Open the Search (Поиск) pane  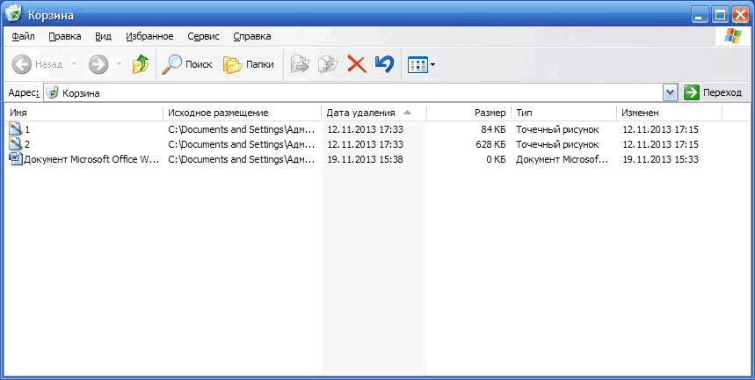point(187,64)
